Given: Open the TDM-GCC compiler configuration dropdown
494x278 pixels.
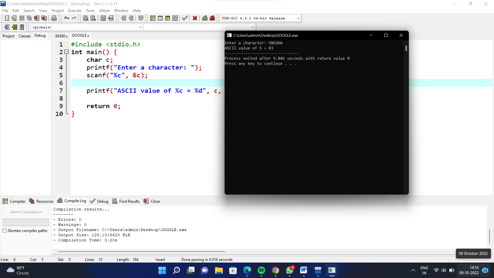Looking at the screenshot, I should 298,18.
